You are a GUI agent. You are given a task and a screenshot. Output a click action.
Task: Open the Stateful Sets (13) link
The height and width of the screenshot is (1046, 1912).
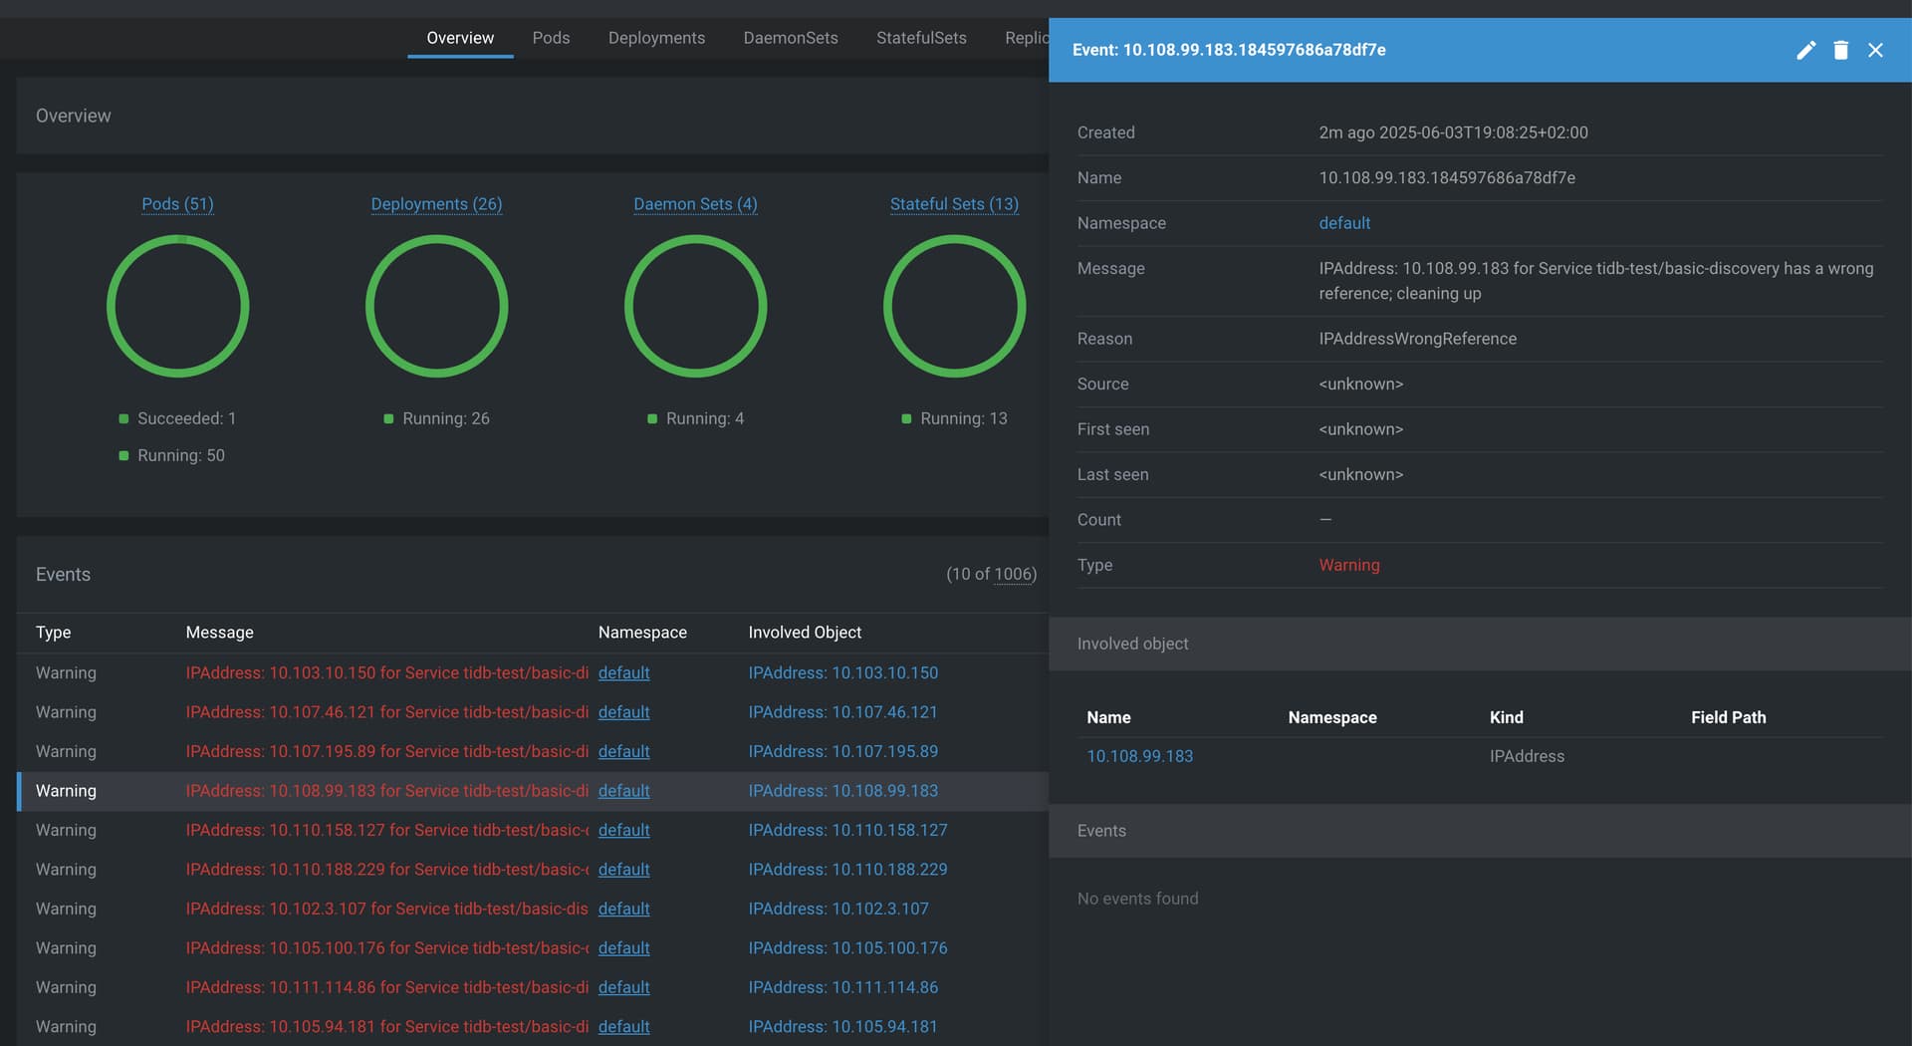[x=954, y=204]
